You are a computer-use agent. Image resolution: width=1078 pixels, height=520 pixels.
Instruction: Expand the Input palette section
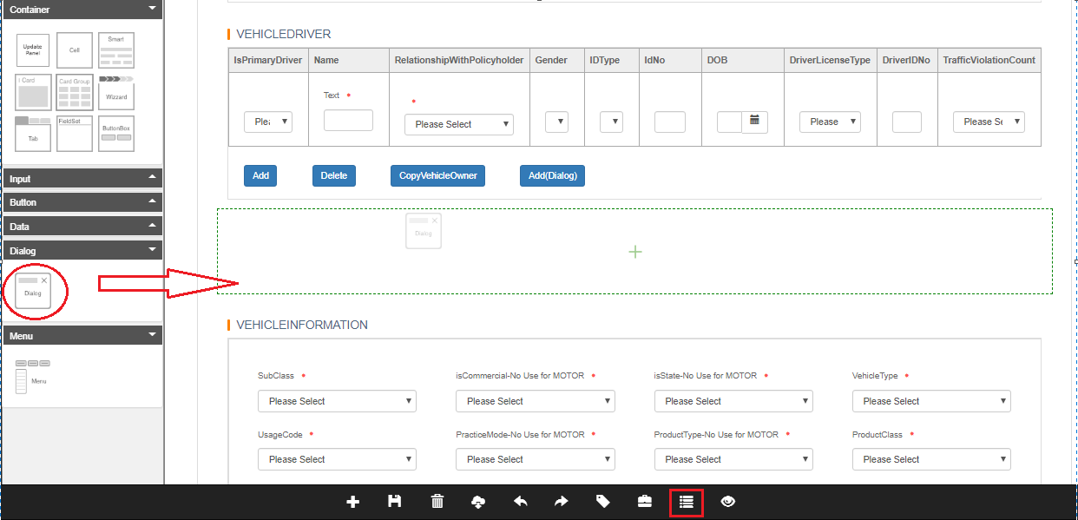[x=82, y=179]
